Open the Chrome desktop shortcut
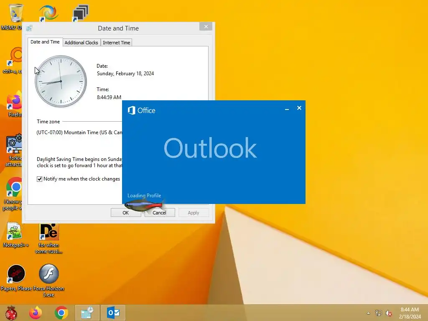The width and height of the screenshot is (428, 321). [14, 187]
